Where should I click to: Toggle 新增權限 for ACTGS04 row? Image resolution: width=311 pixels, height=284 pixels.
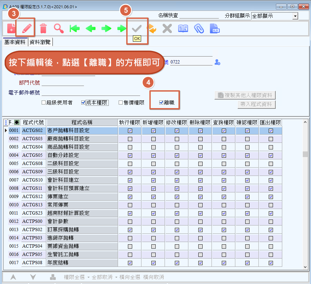pyautogui.click(x=153, y=147)
